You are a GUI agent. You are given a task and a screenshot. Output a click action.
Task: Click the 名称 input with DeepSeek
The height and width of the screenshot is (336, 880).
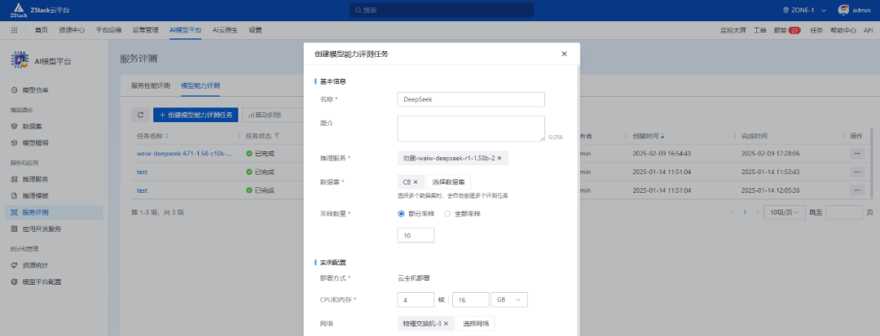tap(471, 99)
